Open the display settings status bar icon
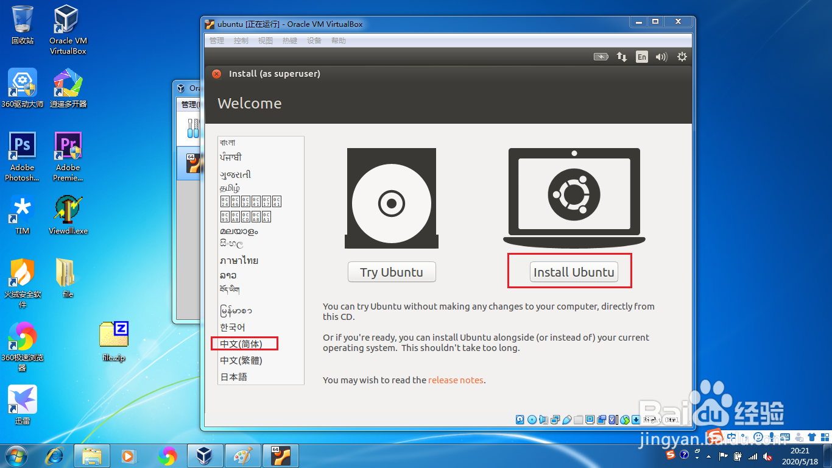This screenshot has height=468, width=832. point(590,419)
